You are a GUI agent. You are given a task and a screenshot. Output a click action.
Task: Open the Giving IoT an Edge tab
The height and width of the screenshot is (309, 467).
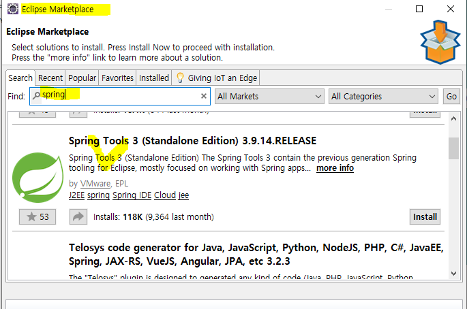(x=215, y=78)
